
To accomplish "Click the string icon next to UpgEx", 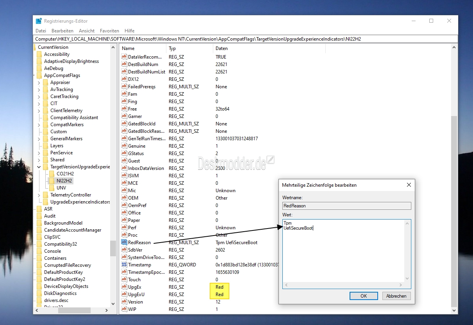I will pyautogui.click(x=124, y=287).
